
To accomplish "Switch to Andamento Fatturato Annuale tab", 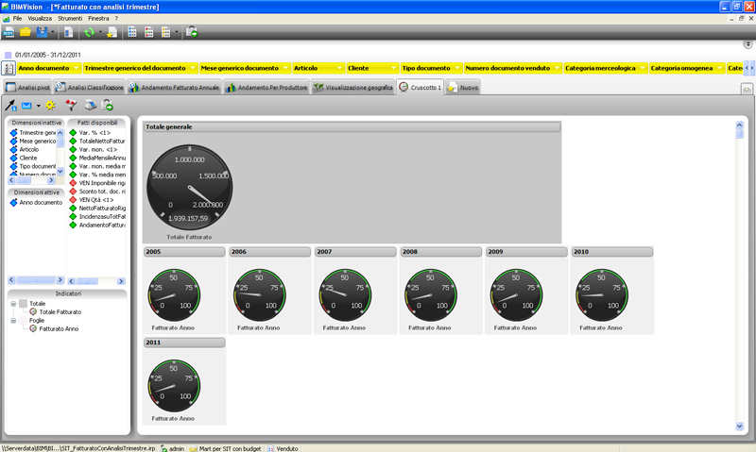I will pyautogui.click(x=174, y=88).
